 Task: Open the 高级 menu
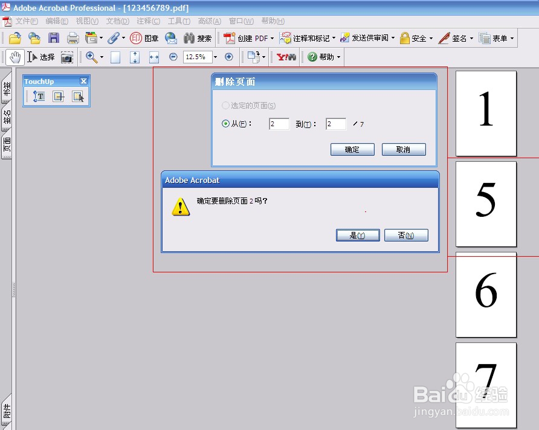pos(209,21)
